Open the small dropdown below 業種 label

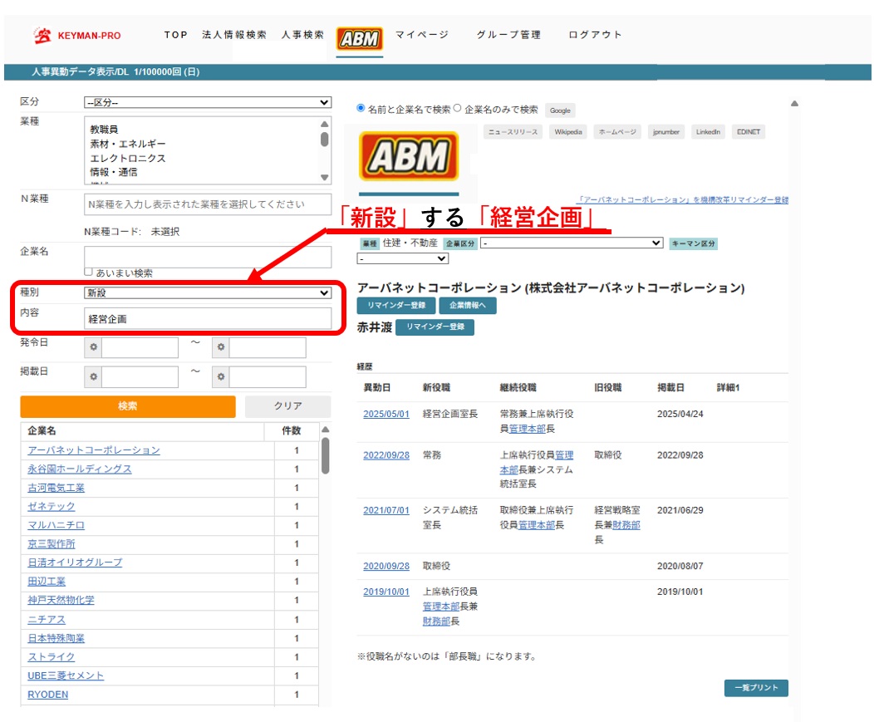402,258
